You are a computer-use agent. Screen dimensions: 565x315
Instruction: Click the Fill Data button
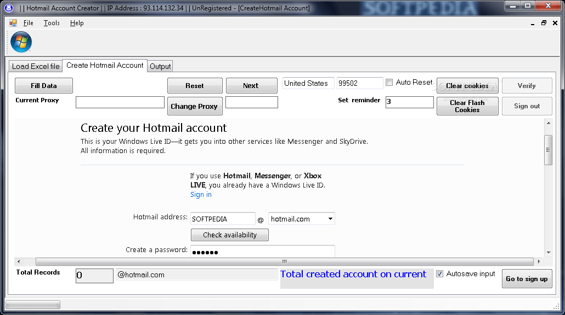pyautogui.click(x=43, y=85)
